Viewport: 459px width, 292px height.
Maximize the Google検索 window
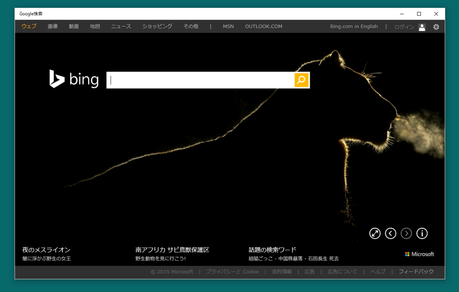pos(419,14)
